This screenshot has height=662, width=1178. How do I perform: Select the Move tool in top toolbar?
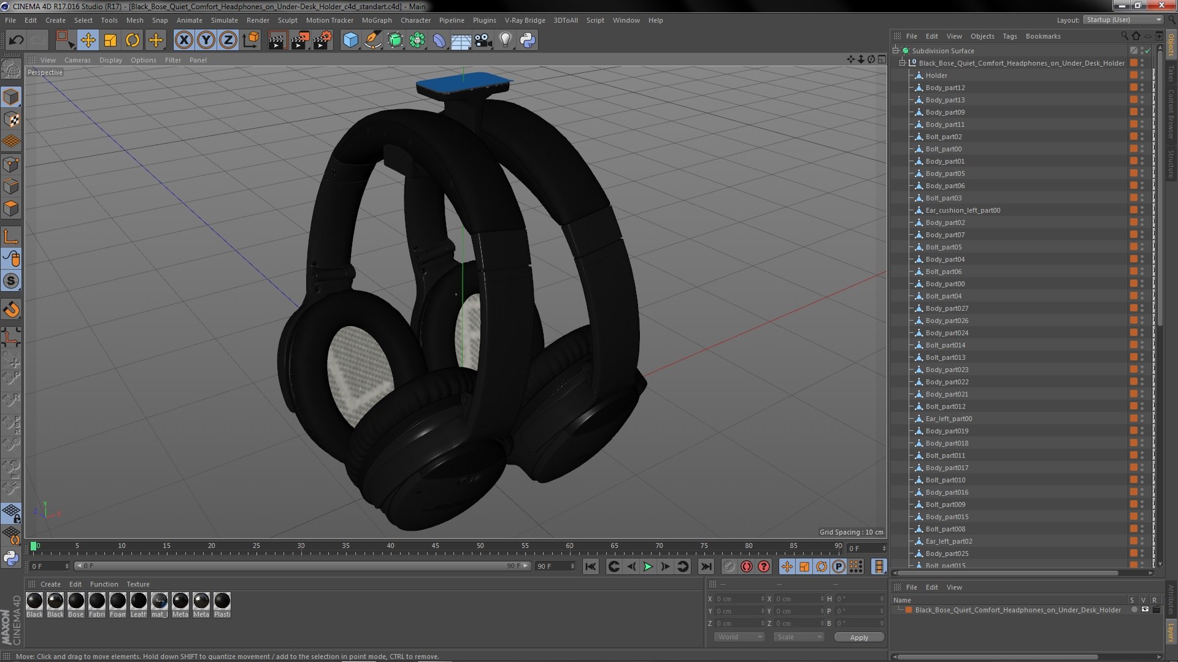coord(88,40)
